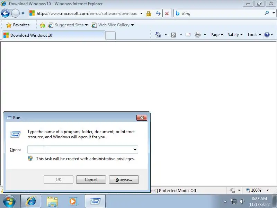Click the search magnifier icon
Viewport: 277px width, 208px height.
pos(267,13)
